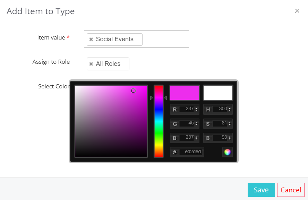Adjust the Brightness value stepper
This screenshot has height=200, width=308.
[230, 138]
